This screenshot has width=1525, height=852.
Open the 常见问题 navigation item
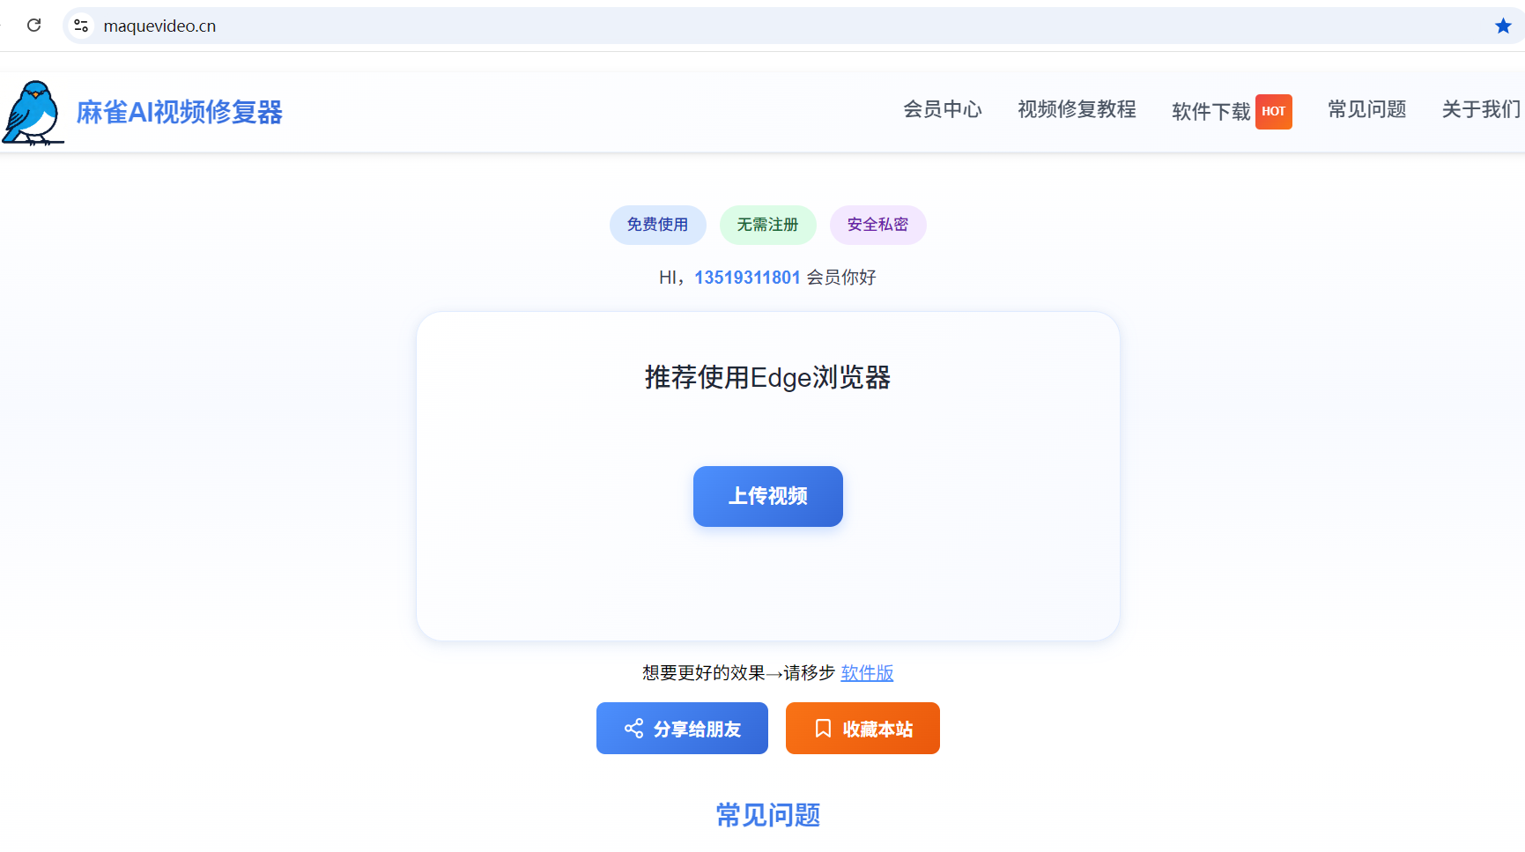(x=1366, y=109)
